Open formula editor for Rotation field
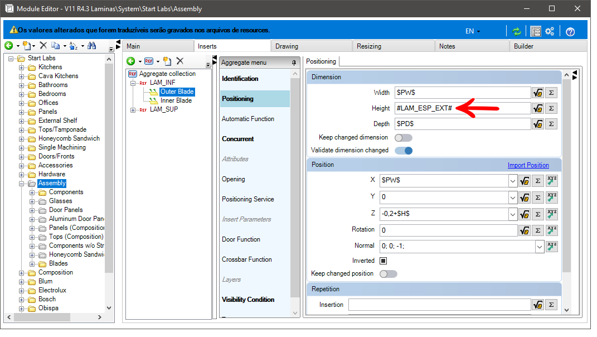Screen dimensions: 597x337 (x=525, y=230)
